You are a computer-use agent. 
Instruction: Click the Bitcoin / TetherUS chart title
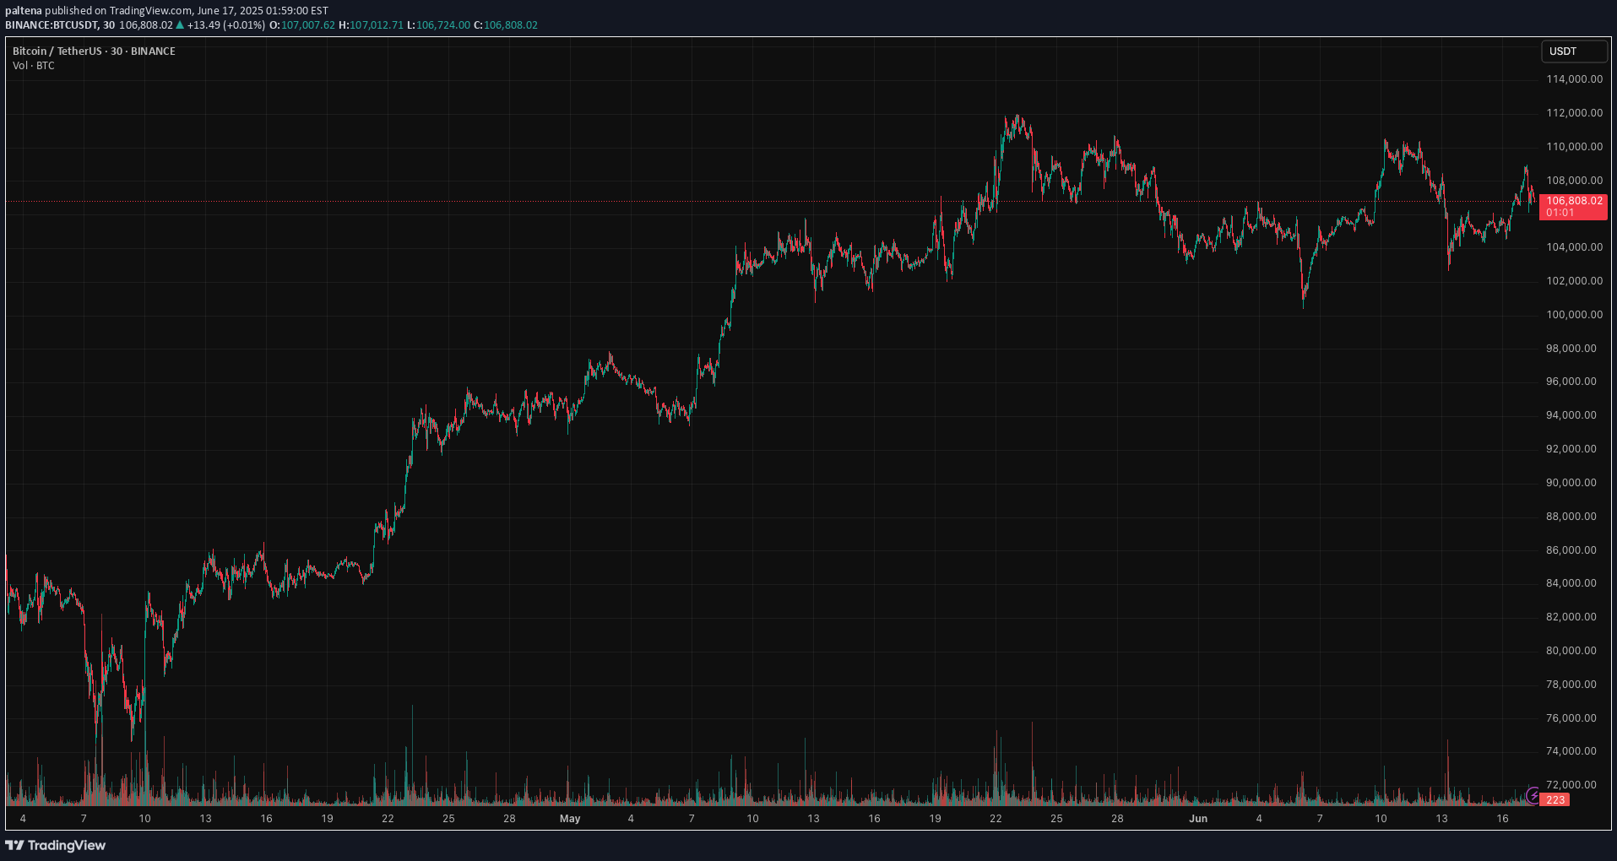pyautogui.click(x=94, y=51)
